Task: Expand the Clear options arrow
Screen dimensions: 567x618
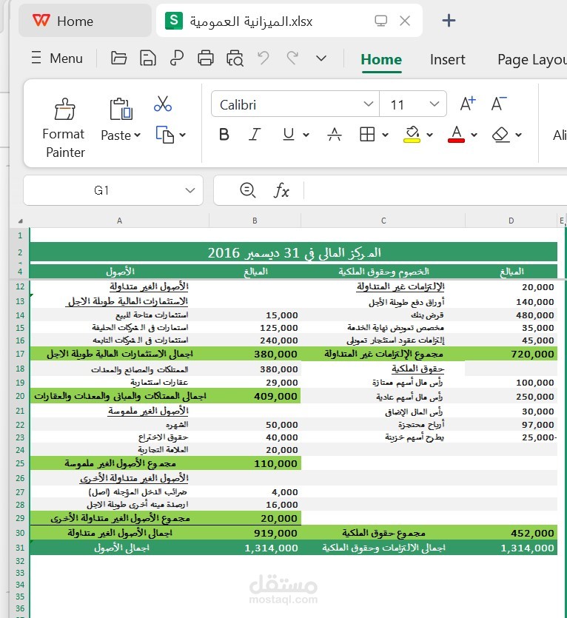Action: click(x=518, y=135)
